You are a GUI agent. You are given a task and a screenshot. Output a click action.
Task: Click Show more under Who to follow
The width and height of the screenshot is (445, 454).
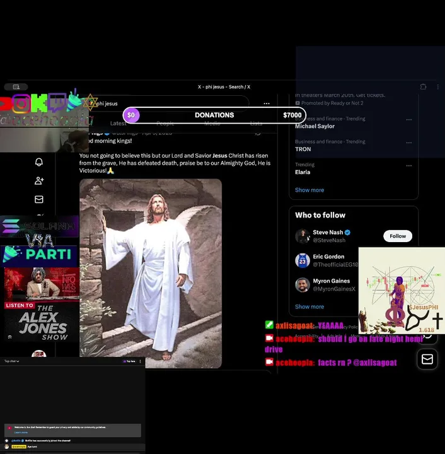click(309, 306)
